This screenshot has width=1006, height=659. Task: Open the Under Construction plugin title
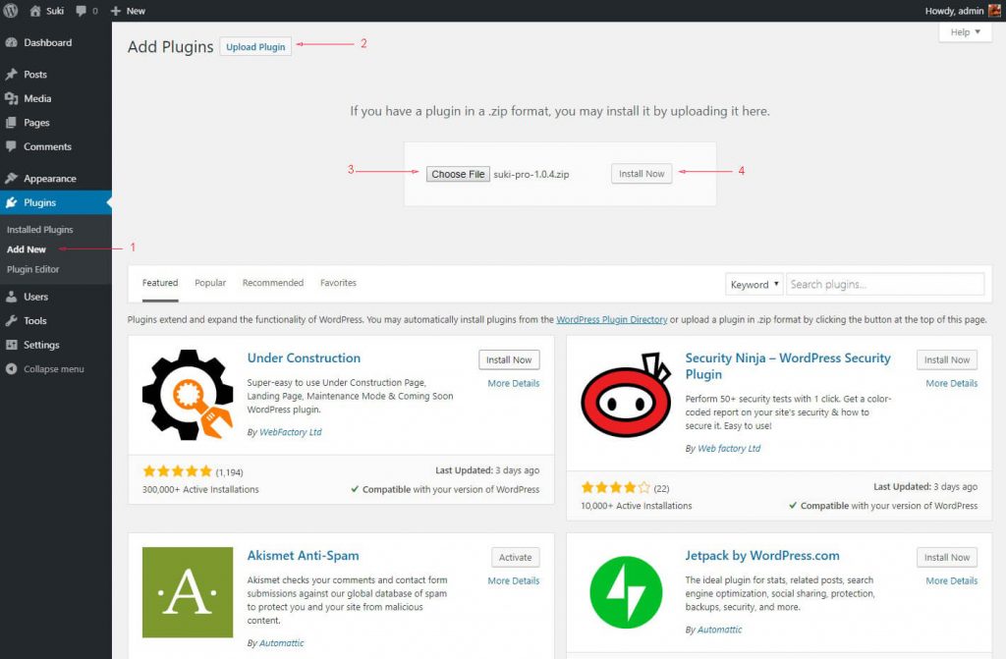point(305,358)
